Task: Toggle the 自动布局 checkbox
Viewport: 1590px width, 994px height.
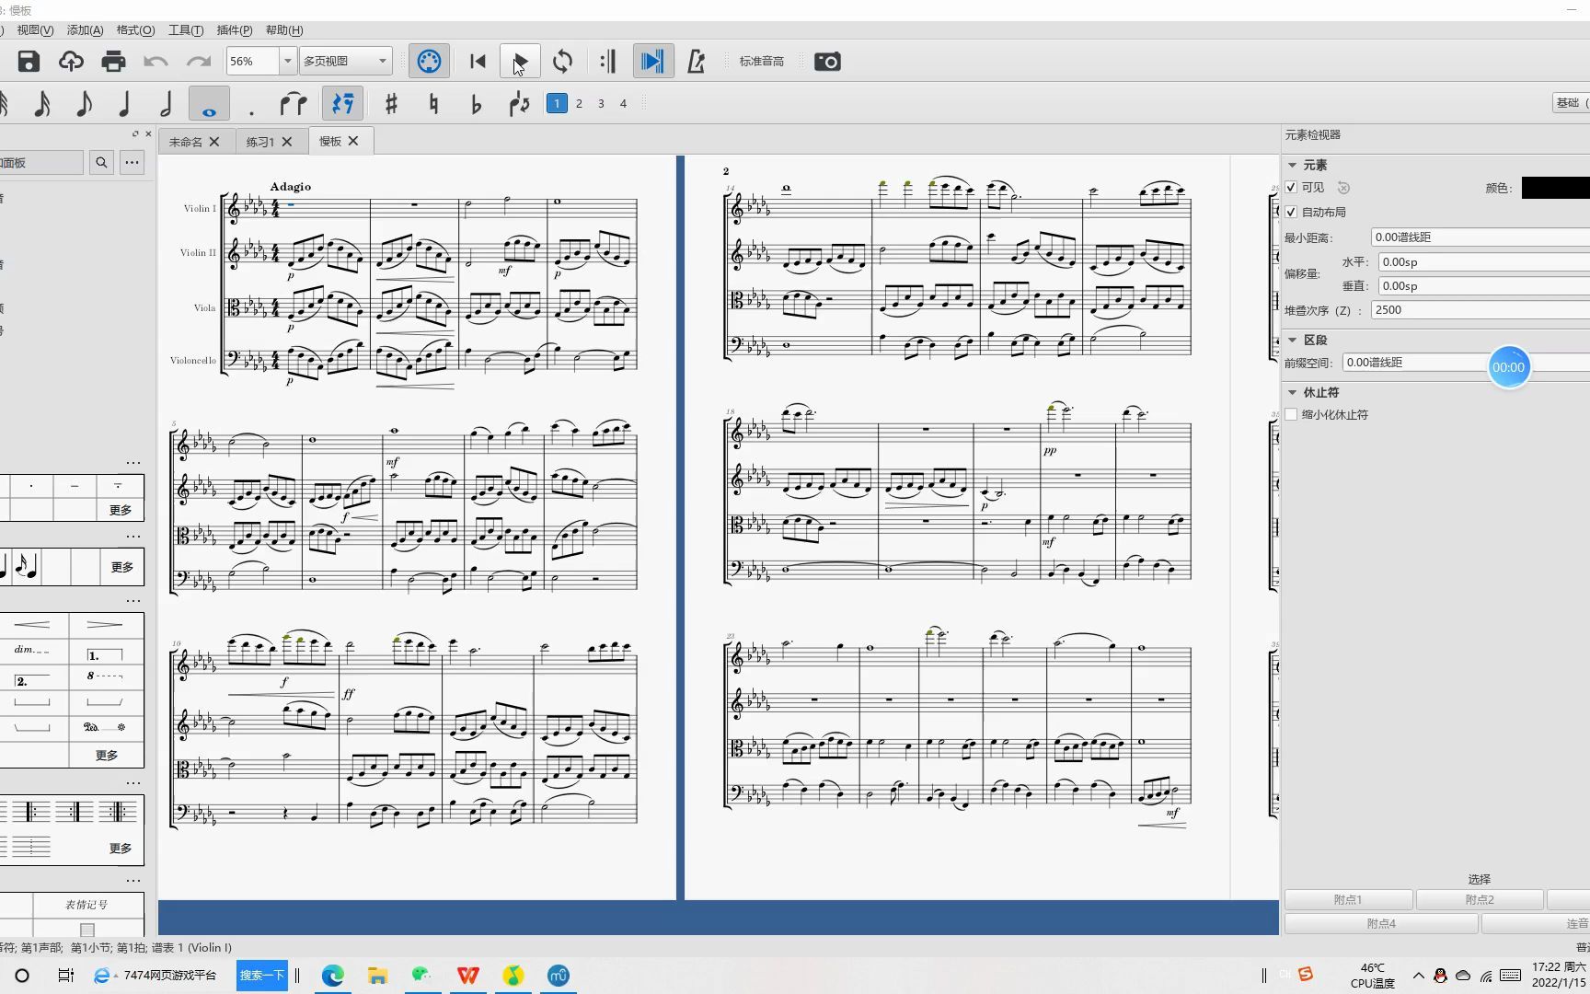Action: pyautogui.click(x=1292, y=213)
